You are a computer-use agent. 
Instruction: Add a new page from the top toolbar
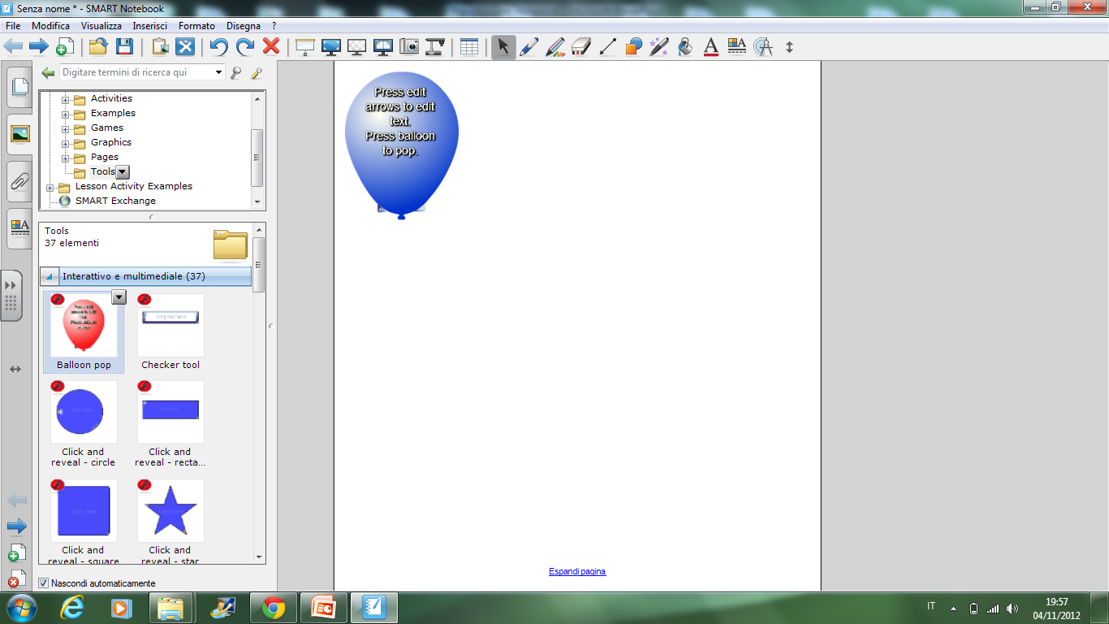pyautogui.click(x=65, y=46)
